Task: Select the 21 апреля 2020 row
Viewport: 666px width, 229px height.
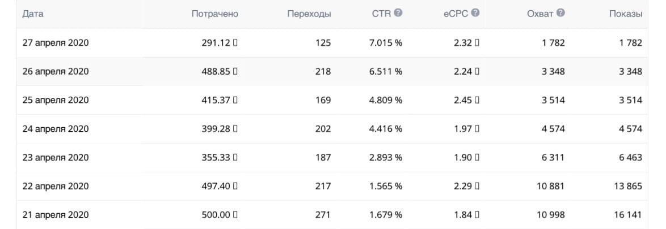Action: click(x=56, y=215)
